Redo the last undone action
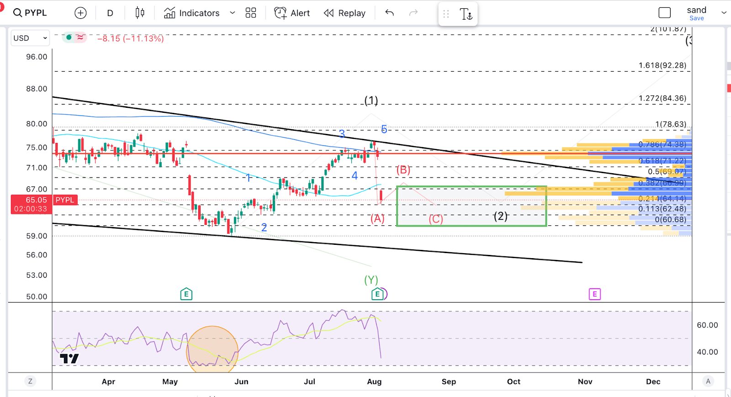Screen dimensions: 731x397 point(413,13)
